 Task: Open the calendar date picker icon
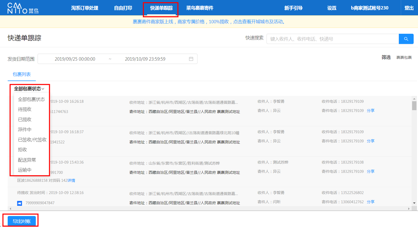tap(191, 59)
